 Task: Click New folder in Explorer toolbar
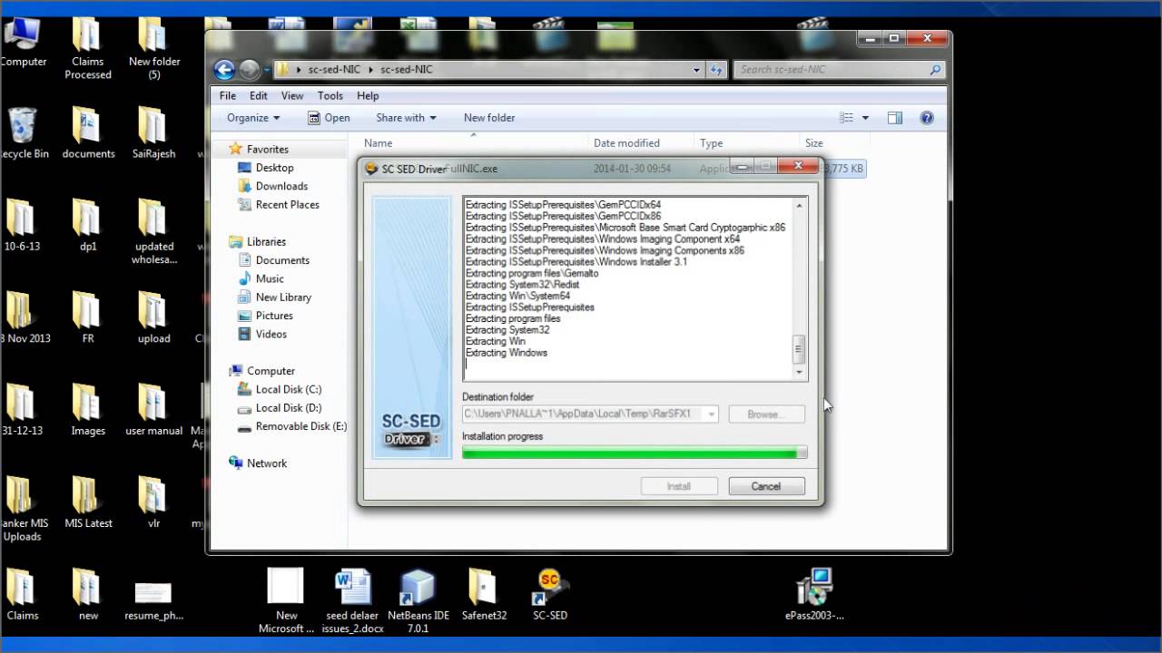tap(489, 118)
